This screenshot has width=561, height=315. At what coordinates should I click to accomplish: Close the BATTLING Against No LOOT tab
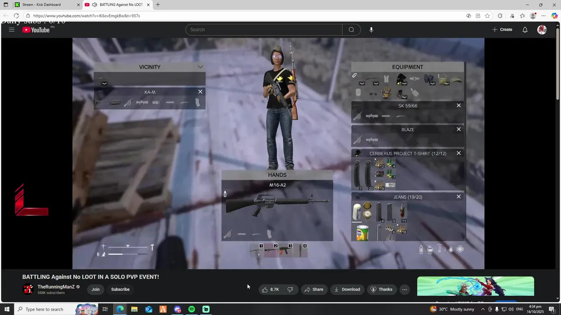[x=148, y=5]
